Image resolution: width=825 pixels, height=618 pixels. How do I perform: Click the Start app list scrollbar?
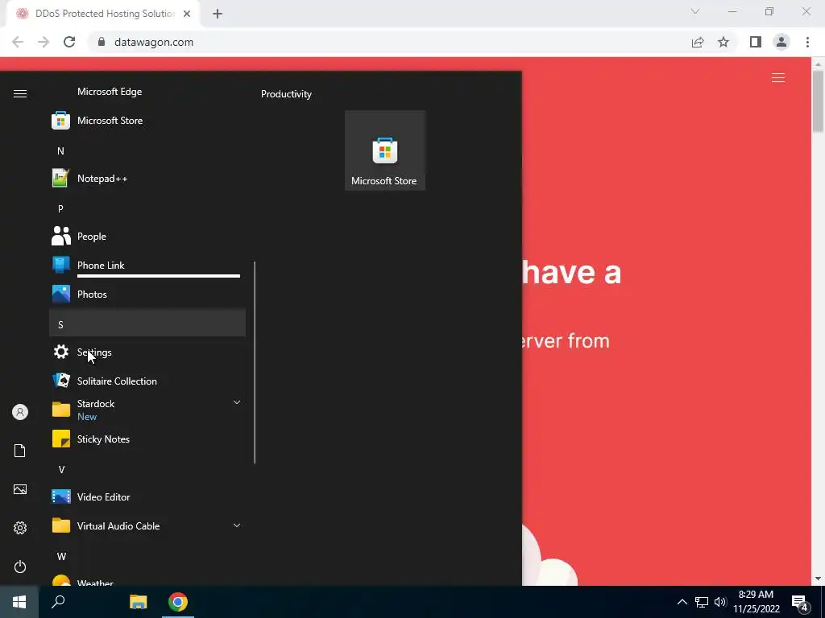coord(255,363)
